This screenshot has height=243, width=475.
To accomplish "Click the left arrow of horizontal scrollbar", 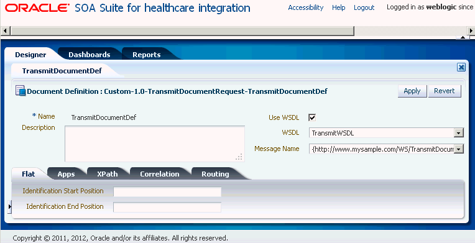I will tap(6, 31).
